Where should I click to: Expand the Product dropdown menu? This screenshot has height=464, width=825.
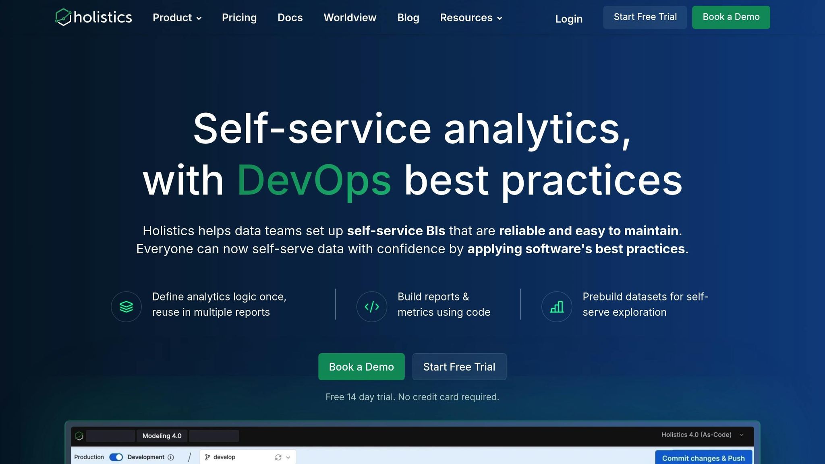click(177, 18)
